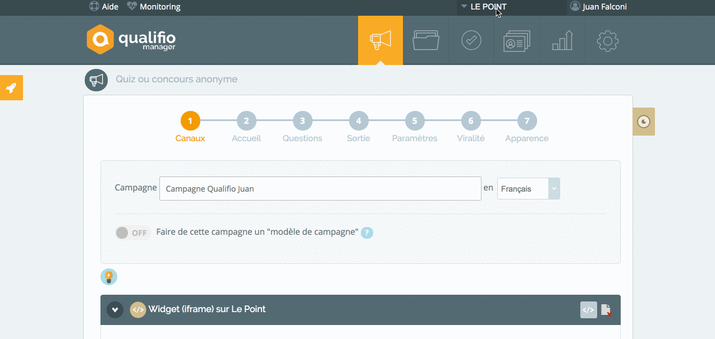Click the Campagne name input field
Screen dimensions: 715x339
[320, 189]
